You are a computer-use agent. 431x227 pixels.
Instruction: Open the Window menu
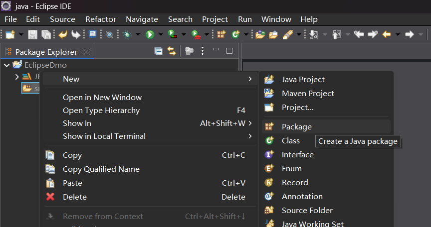(x=276, y=19)
